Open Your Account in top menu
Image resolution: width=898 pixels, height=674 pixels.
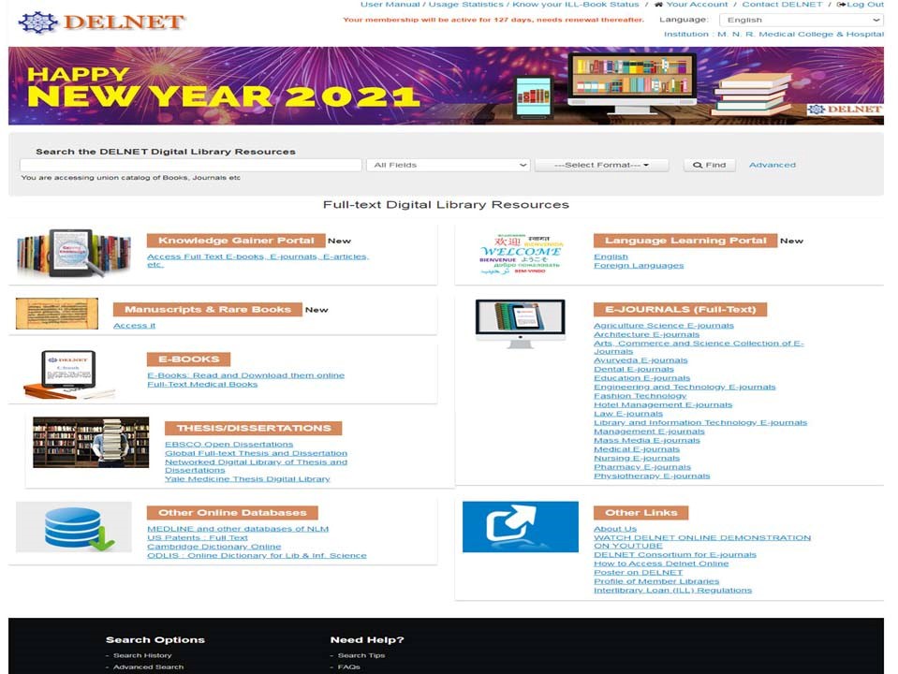pos(697,5)
